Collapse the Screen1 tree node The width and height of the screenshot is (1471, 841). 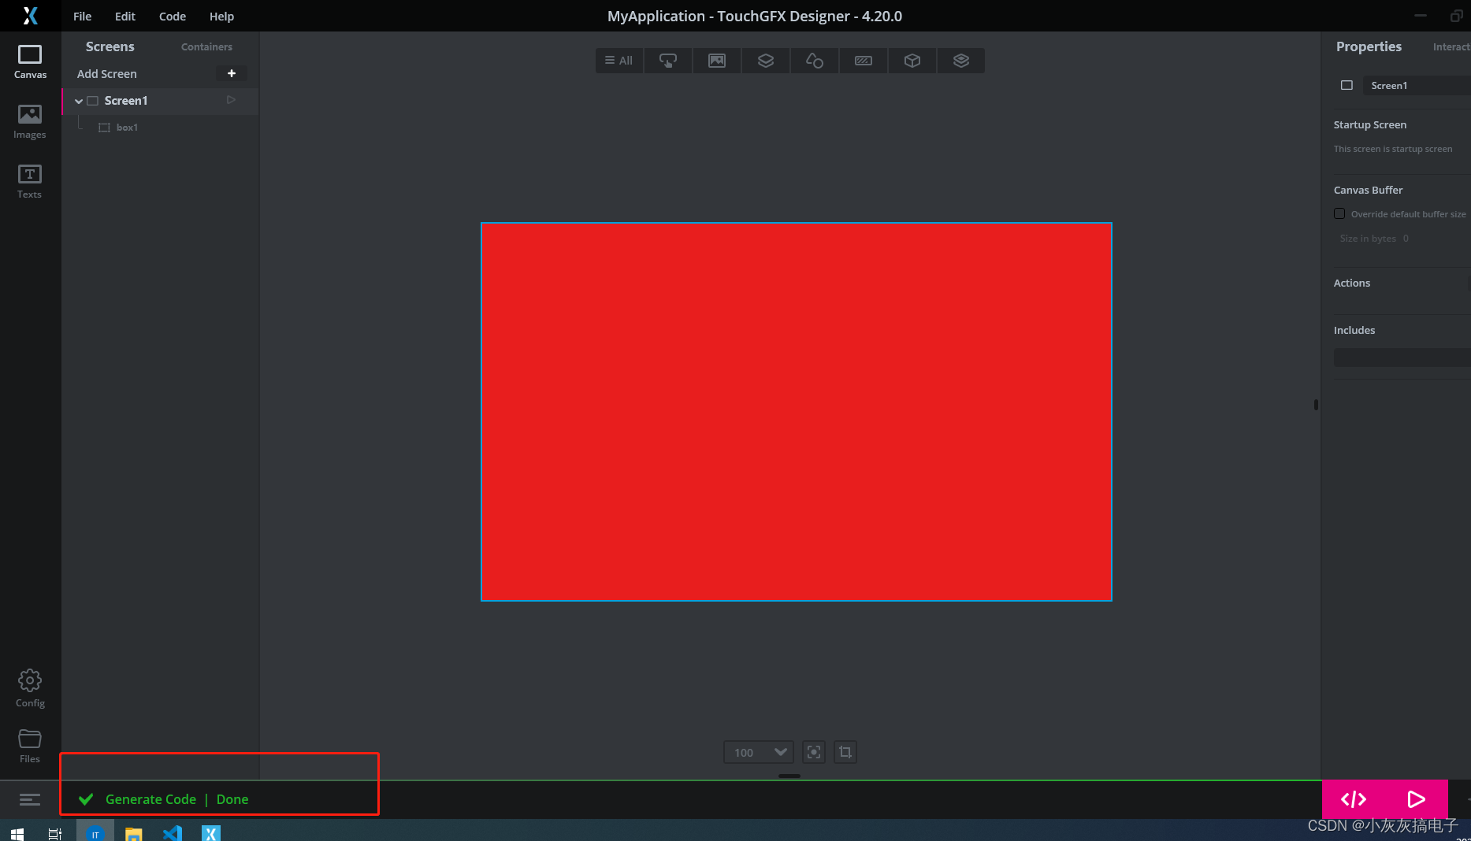tap(79, 101)
